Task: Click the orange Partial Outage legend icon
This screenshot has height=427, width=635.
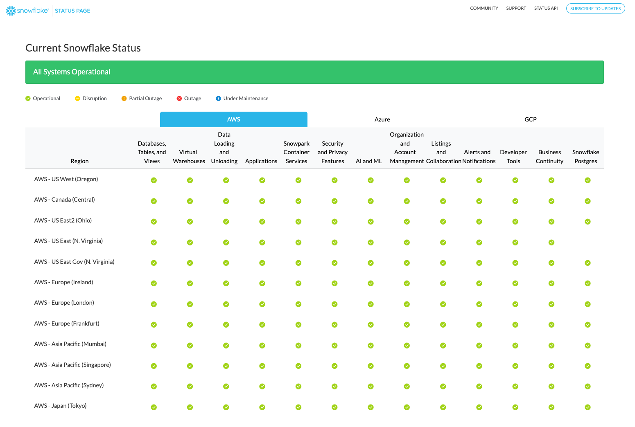Action: pos(124,99)
